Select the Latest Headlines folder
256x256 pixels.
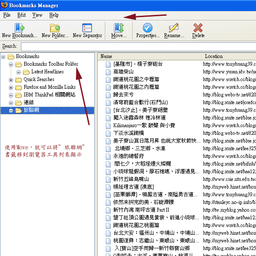(47, 72)
